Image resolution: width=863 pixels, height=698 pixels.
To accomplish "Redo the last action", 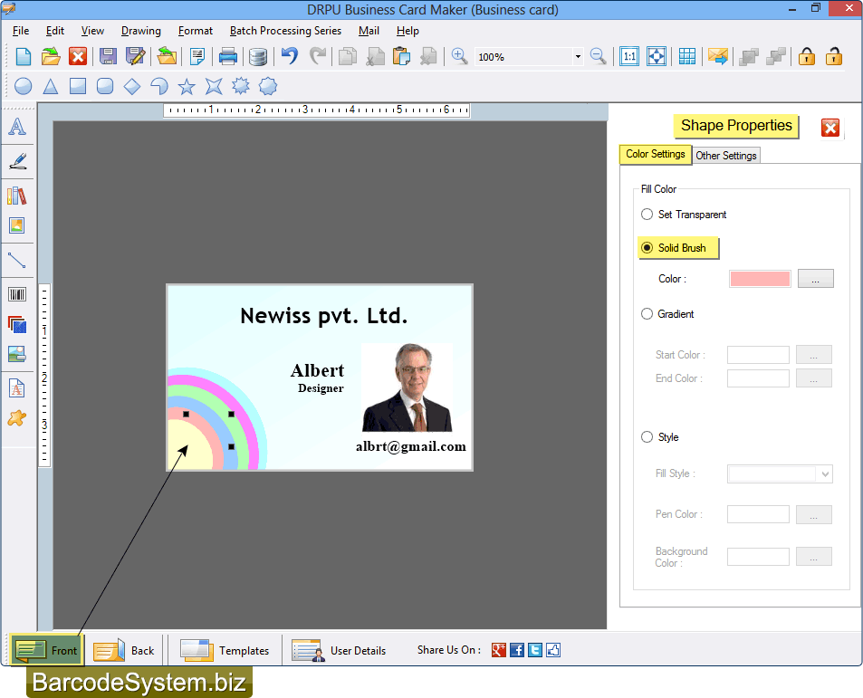I will pyautogui.click(x=318, y=56).
